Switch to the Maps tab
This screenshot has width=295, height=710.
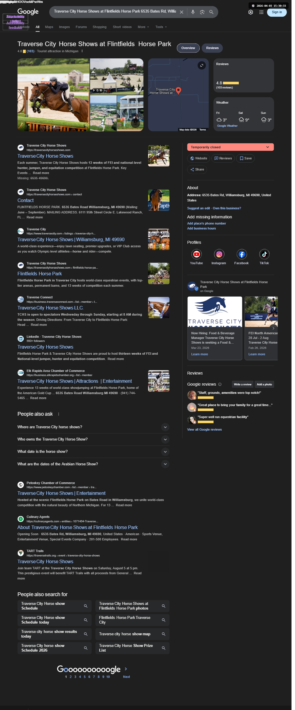(49, 27)
